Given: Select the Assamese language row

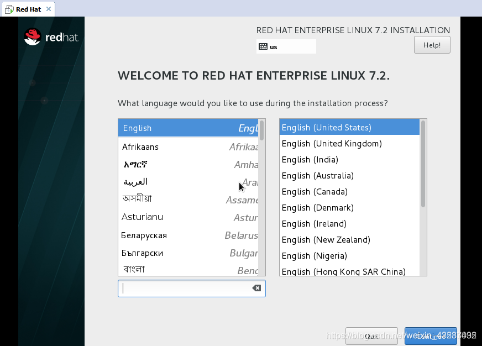Looking at the screenshot, I should [x=188, y=200].
